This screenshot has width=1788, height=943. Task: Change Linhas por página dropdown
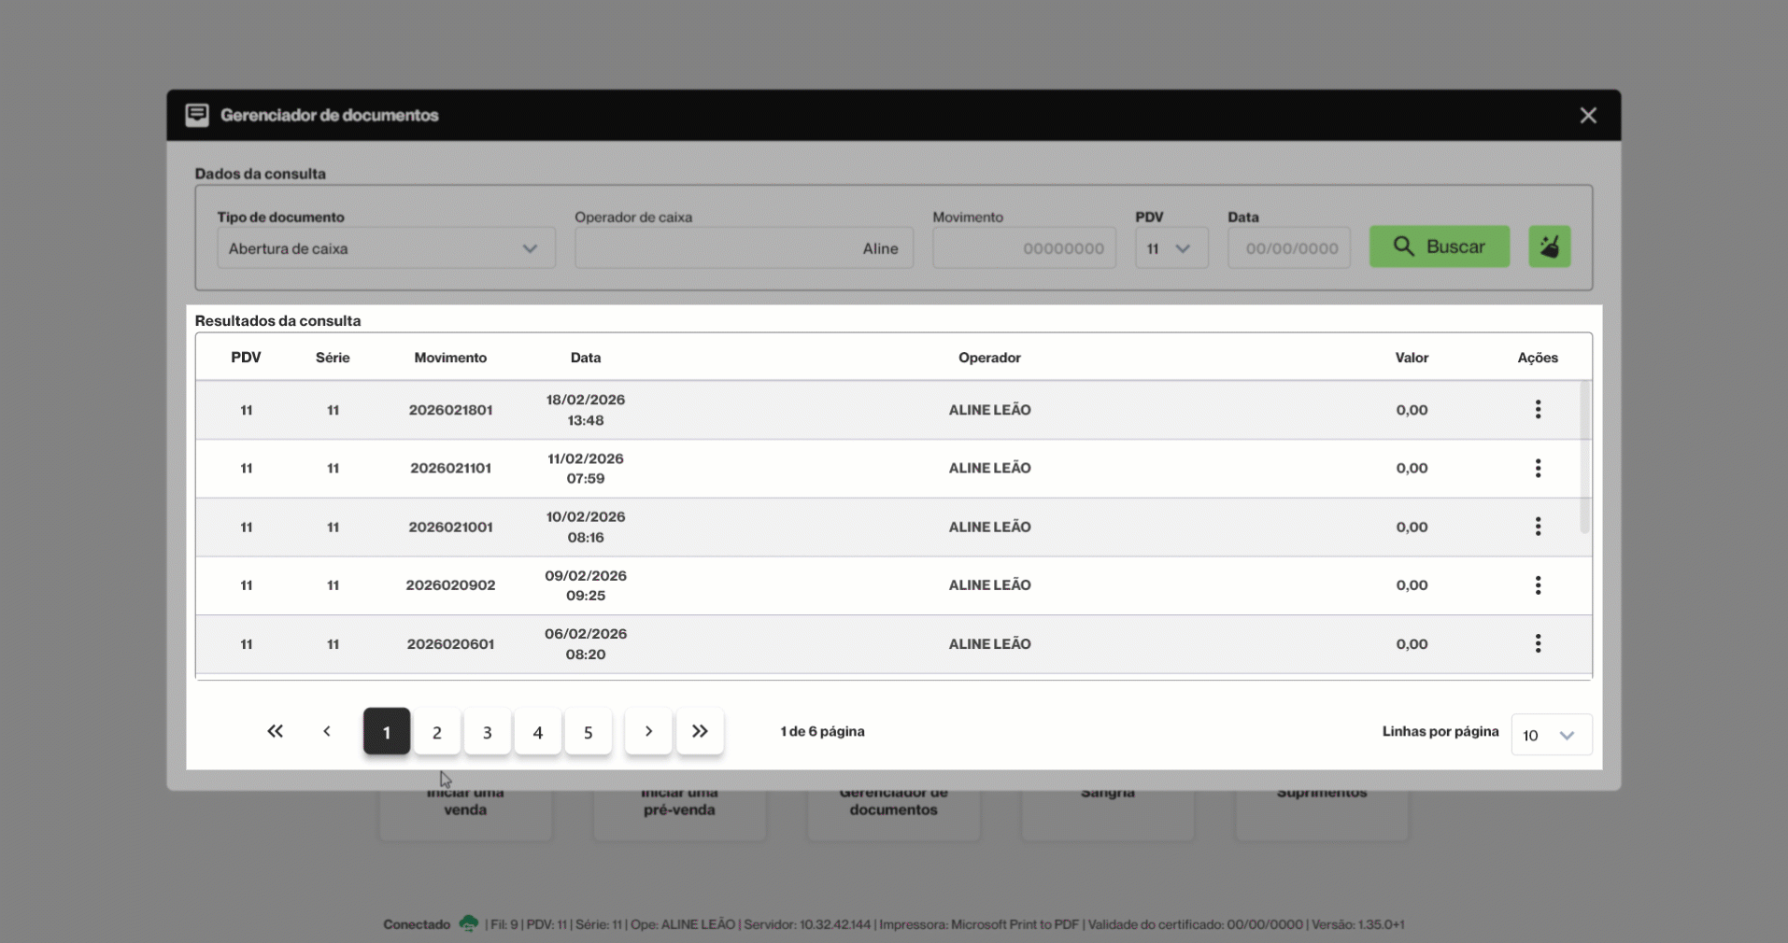1551,736
